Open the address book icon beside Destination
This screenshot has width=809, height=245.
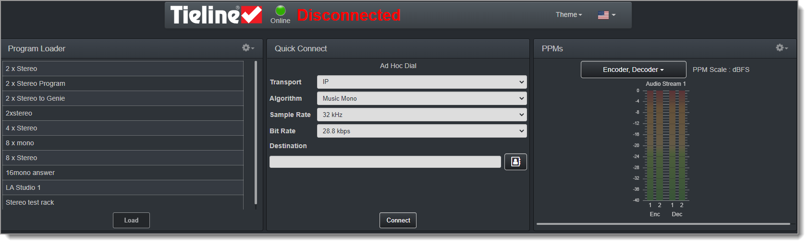[515, 162]
